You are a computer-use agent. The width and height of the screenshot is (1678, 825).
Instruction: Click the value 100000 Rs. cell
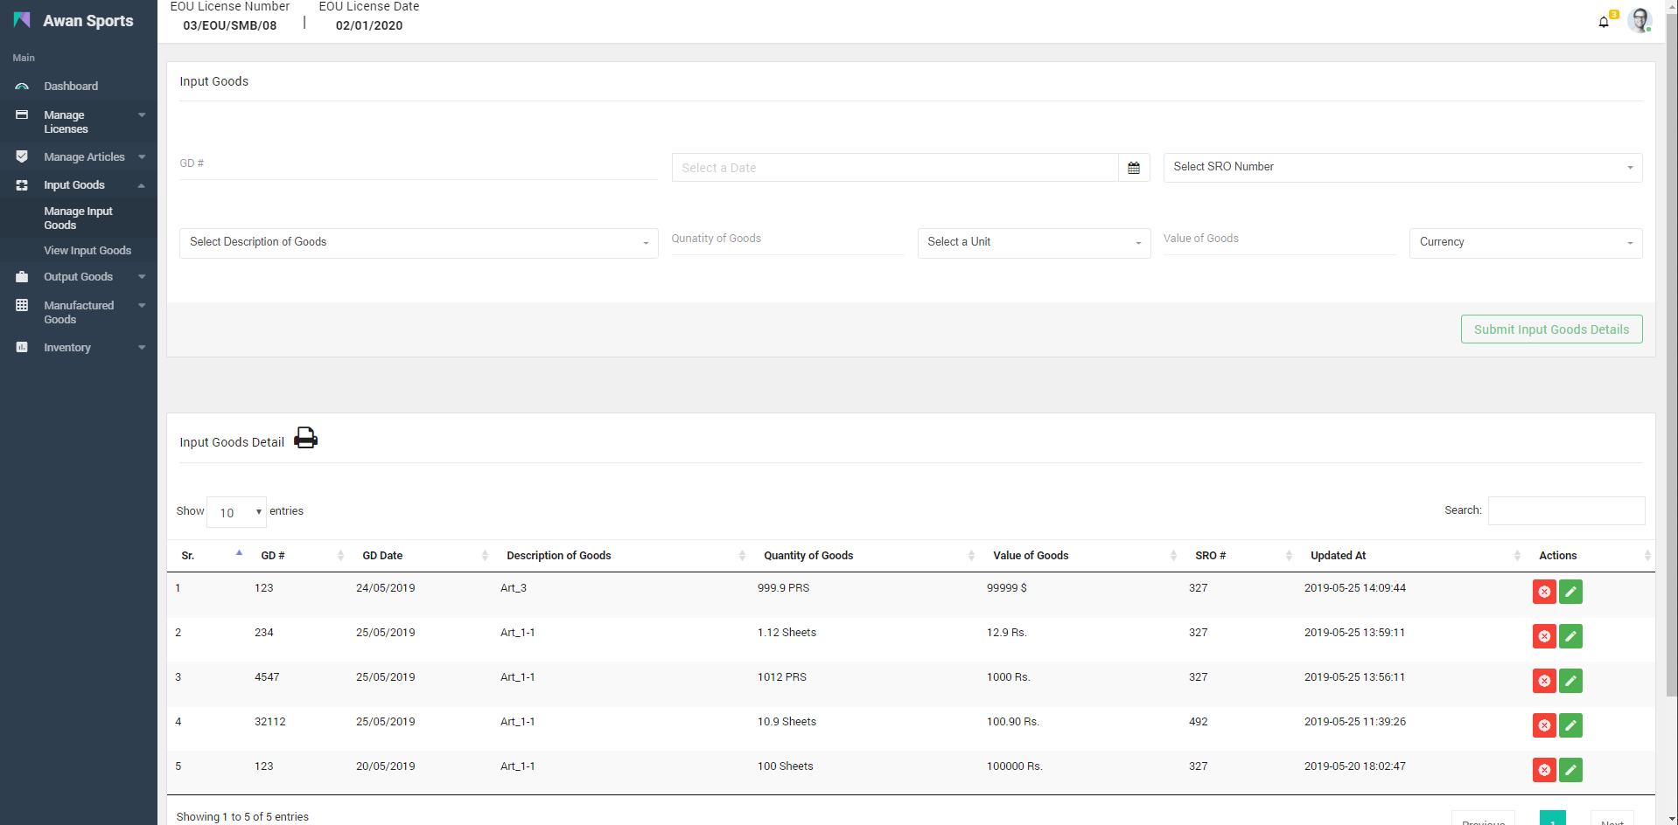(1015, 766)
